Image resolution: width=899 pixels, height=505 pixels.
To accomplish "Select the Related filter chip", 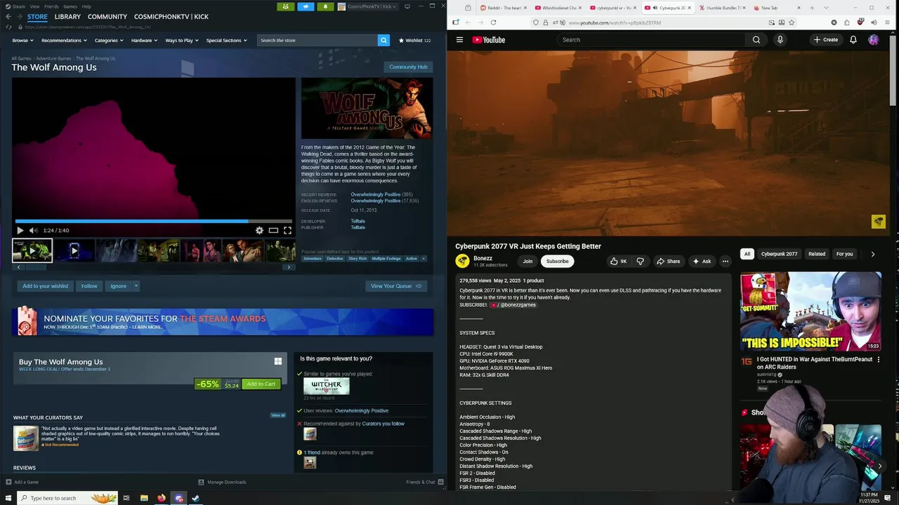I will tap(817, 254).
